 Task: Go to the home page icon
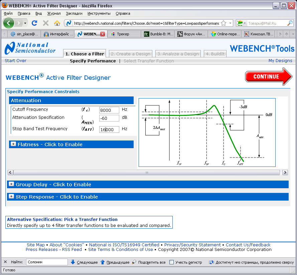click(57, 23)
